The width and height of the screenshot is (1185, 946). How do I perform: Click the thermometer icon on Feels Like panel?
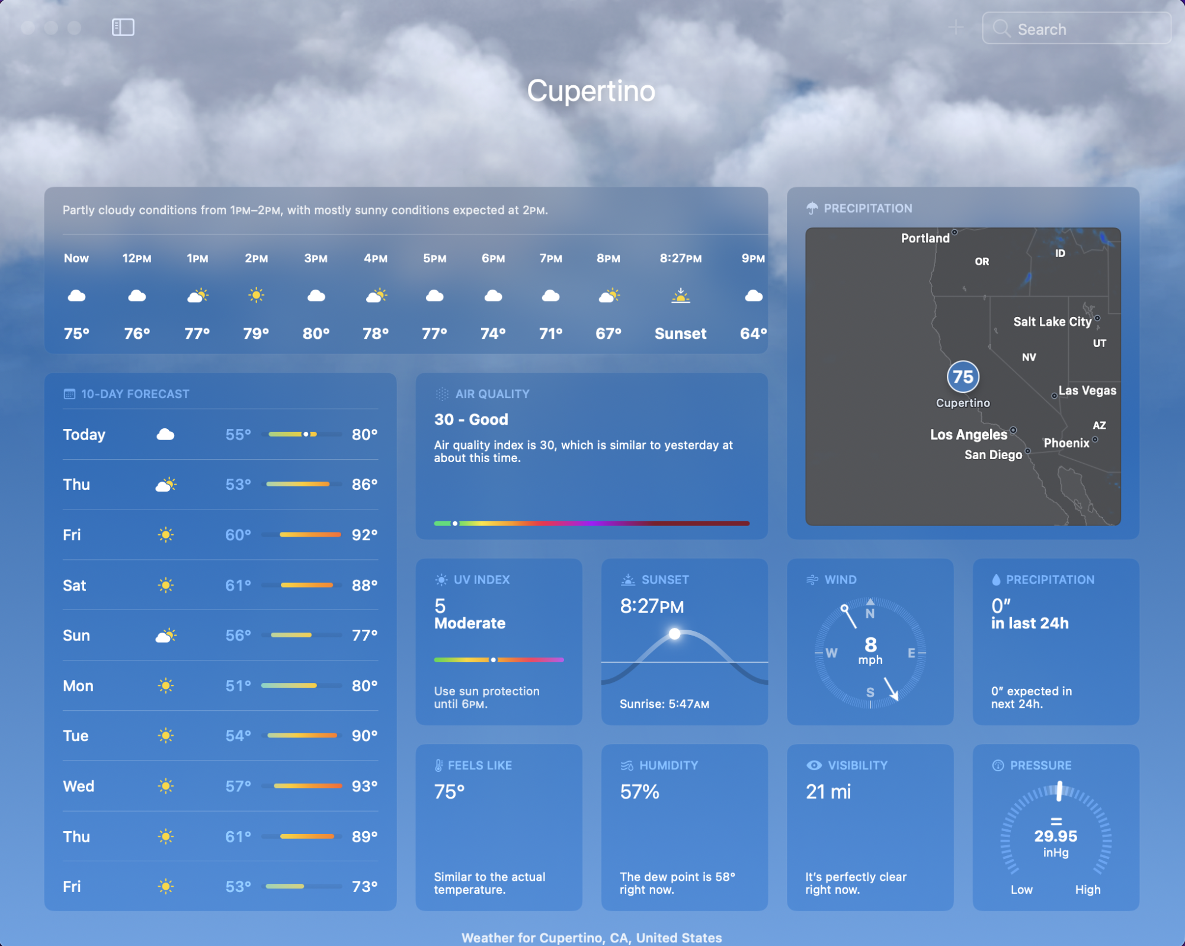coord(438,765)
